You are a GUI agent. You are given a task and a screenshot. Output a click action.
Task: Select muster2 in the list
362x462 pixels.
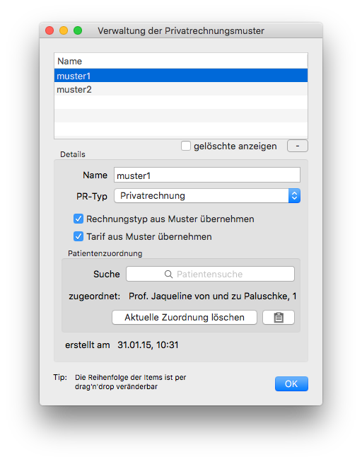181,89
